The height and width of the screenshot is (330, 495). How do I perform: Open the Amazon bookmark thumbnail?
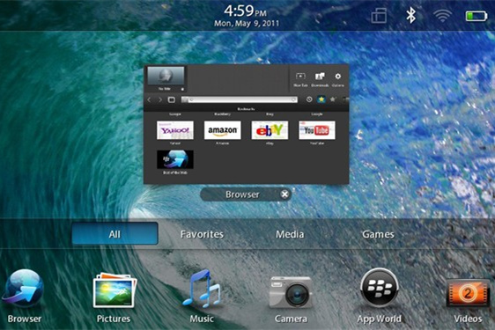pos(223,130)
